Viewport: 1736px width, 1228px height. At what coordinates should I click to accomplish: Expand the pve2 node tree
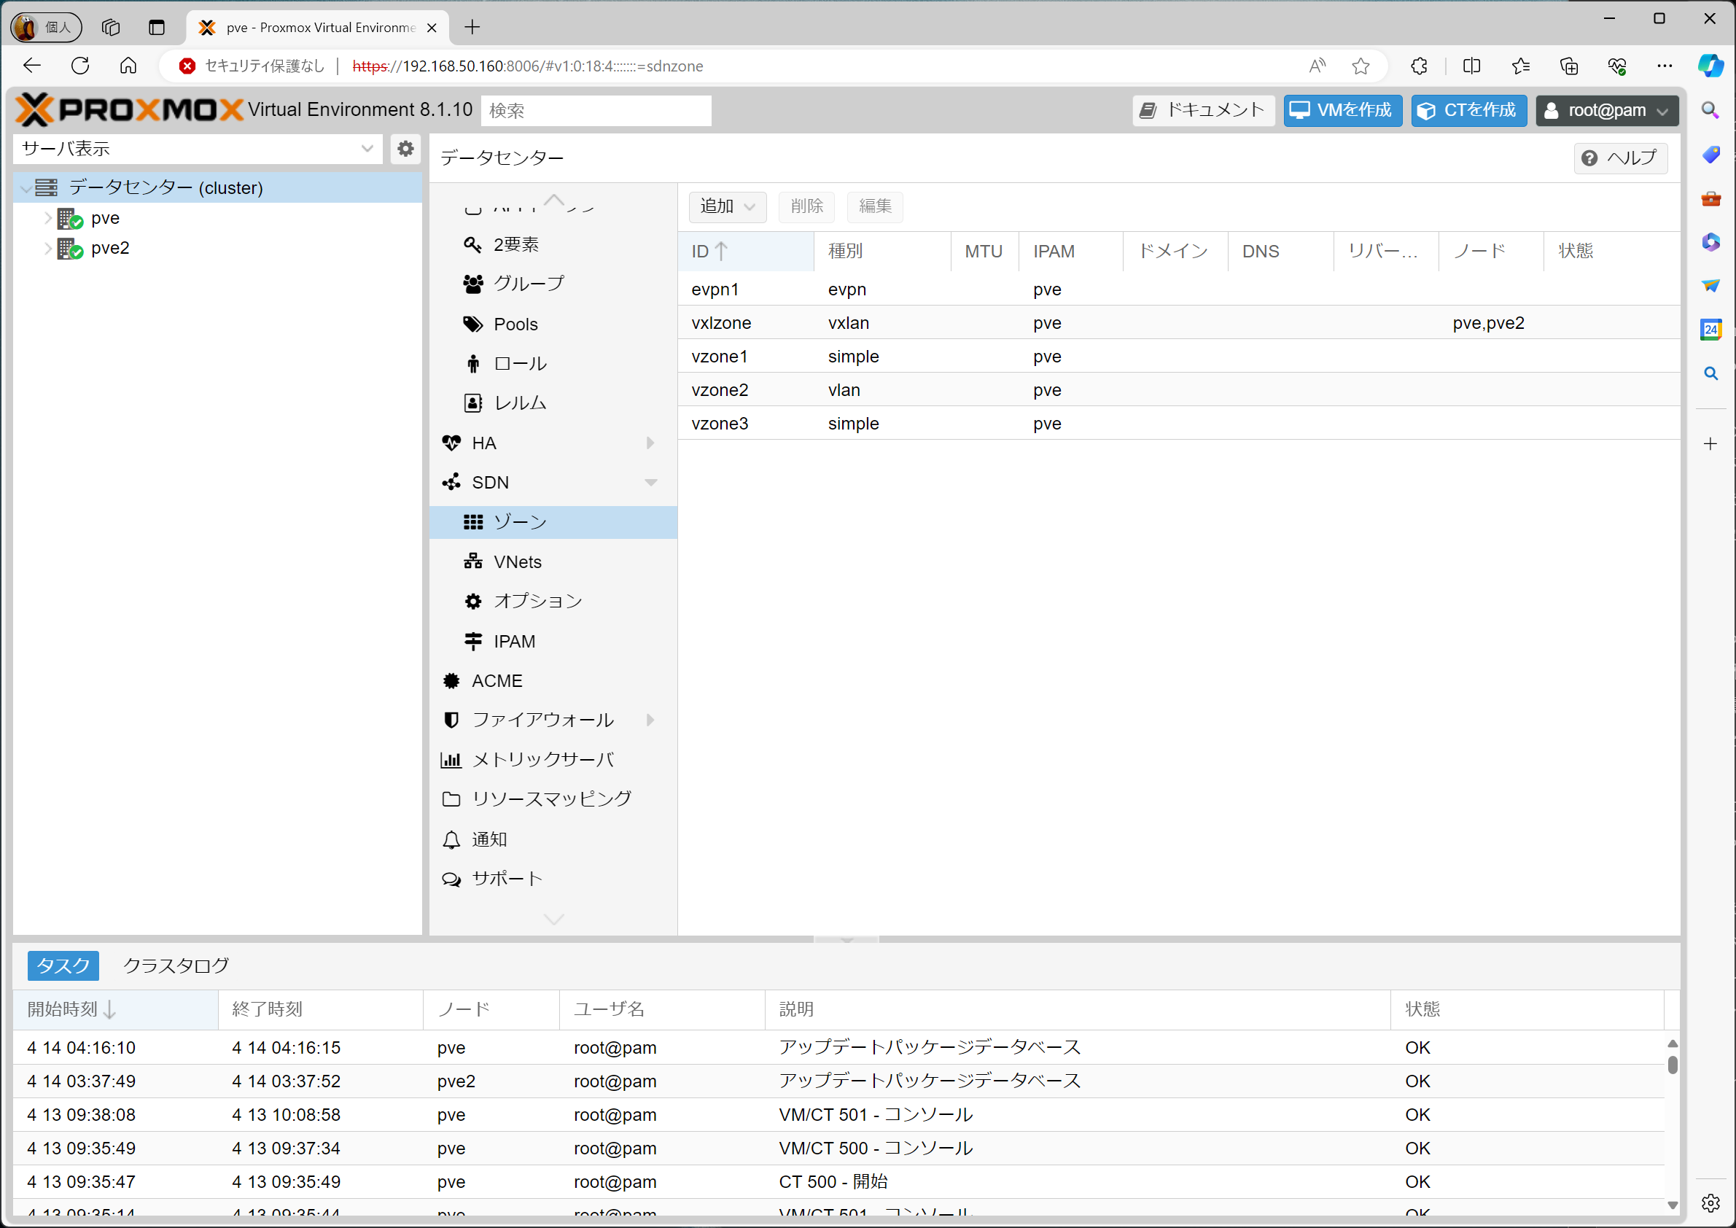point(47,248)
